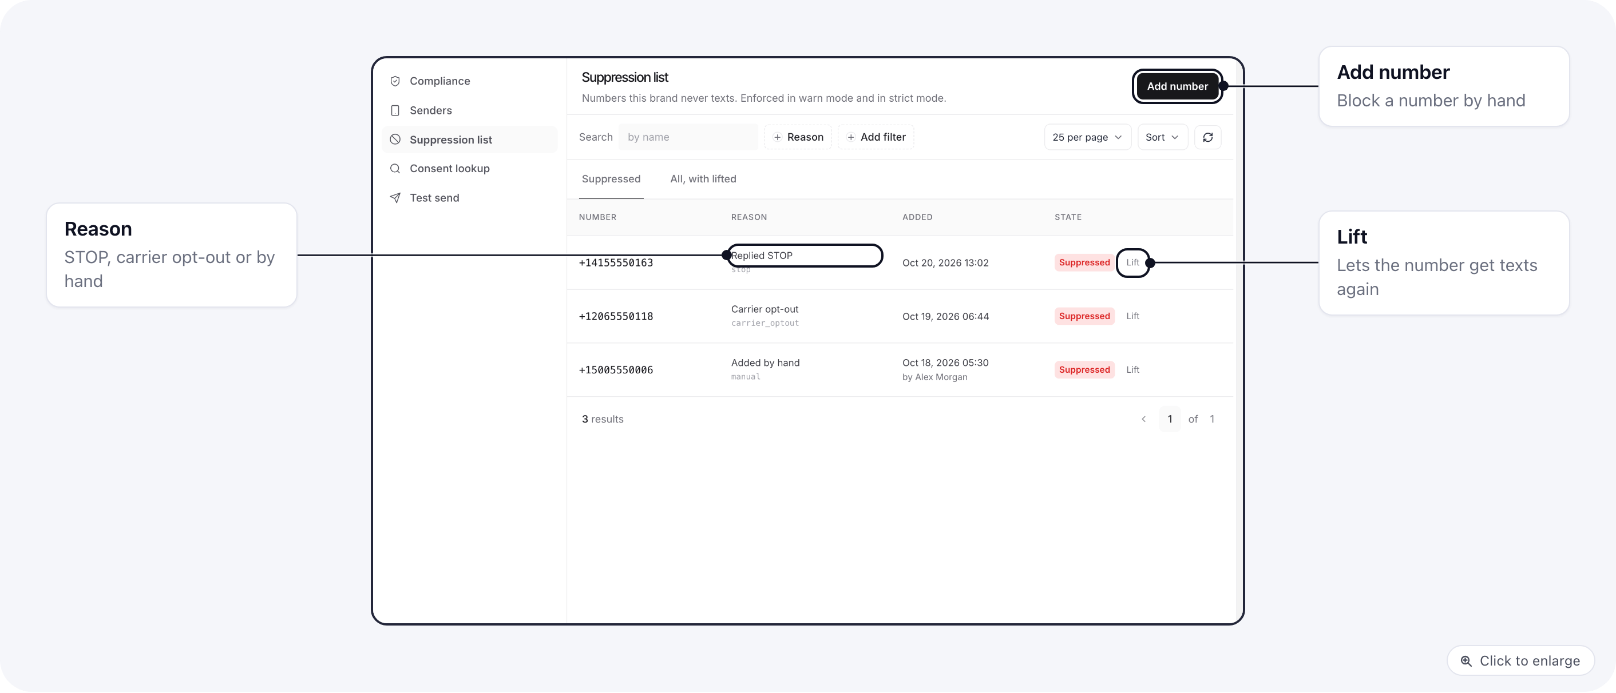Open the 25 per page dropdown
This screenshot has height=693, width=1616.
[x=1087, y=137]
